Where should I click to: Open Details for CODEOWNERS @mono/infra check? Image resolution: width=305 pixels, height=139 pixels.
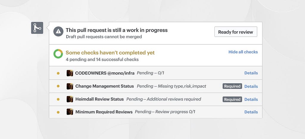[251, 73]
